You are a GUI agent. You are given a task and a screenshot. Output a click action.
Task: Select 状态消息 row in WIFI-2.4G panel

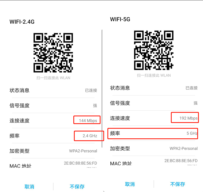tap(53, 90)
